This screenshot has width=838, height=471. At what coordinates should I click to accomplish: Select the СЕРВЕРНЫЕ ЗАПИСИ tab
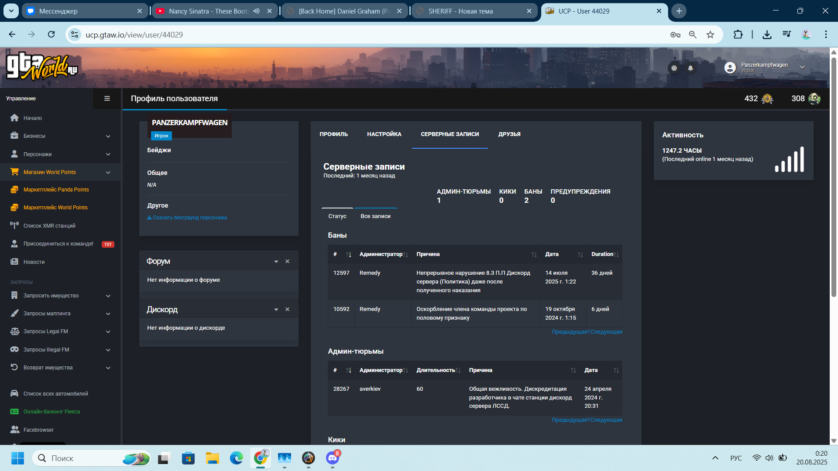pos(450,134)
